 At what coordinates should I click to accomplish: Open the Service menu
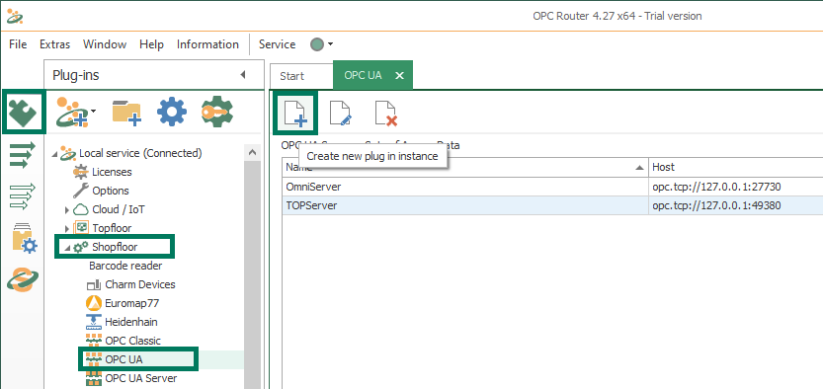click(277, 44)
